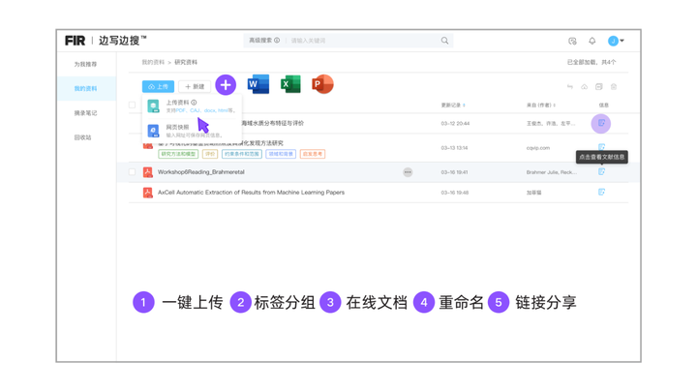
Task: Click the trash delete toolbar icon
Action: point(614,87)
